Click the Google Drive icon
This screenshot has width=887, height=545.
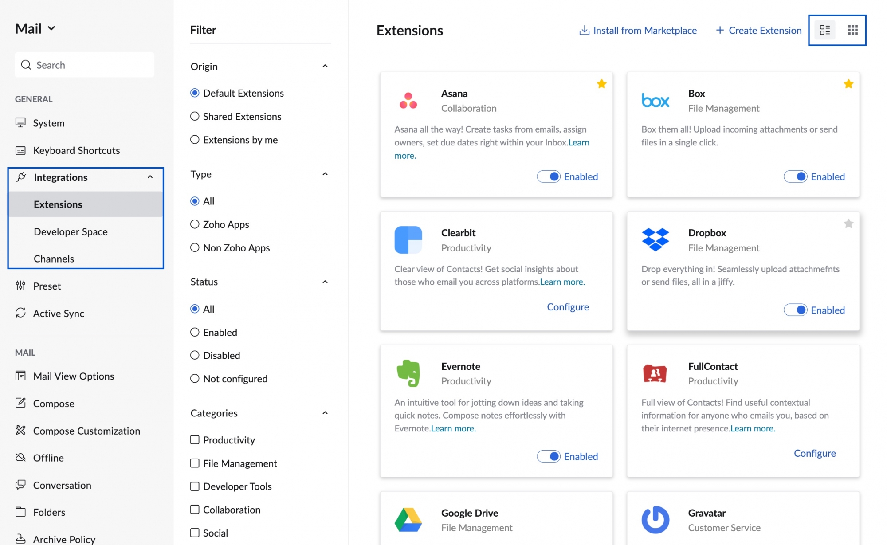click(x=408, y=520)
